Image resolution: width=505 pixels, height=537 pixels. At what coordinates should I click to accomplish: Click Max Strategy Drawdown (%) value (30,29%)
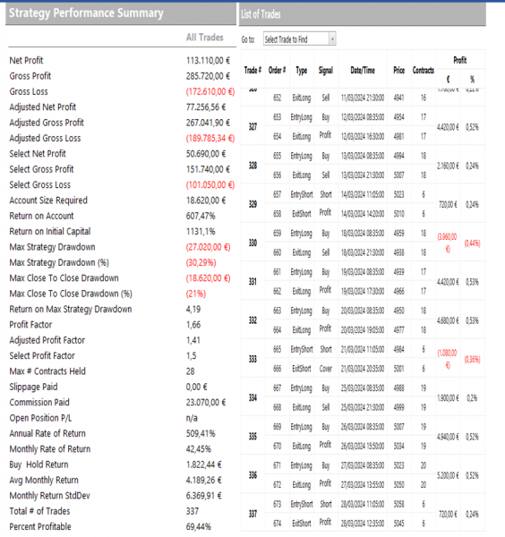click(x=201, y=262)
